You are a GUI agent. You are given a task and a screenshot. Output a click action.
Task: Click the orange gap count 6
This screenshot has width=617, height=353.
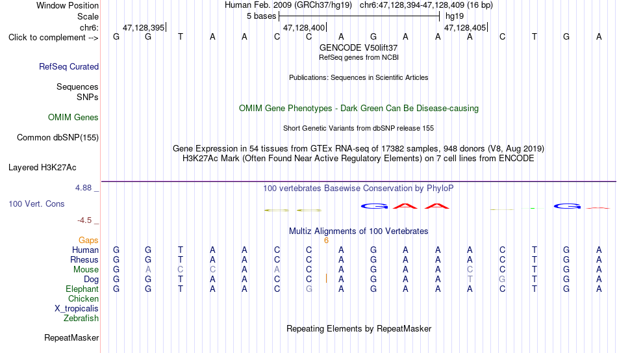click(x=326, y=241)
